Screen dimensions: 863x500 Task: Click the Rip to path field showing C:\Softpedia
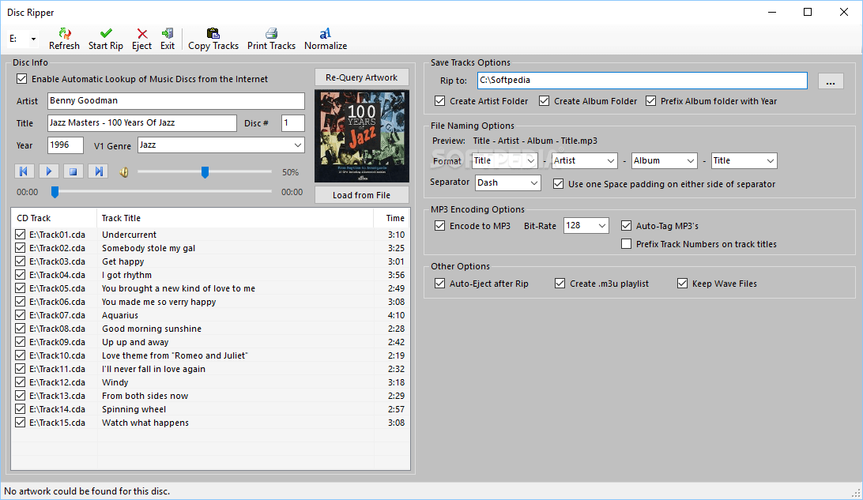[640, 81]
